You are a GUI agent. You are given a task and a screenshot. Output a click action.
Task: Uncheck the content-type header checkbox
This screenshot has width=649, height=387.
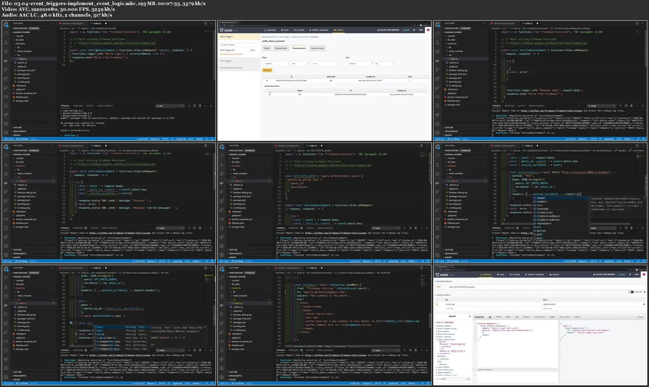[437, 304]
